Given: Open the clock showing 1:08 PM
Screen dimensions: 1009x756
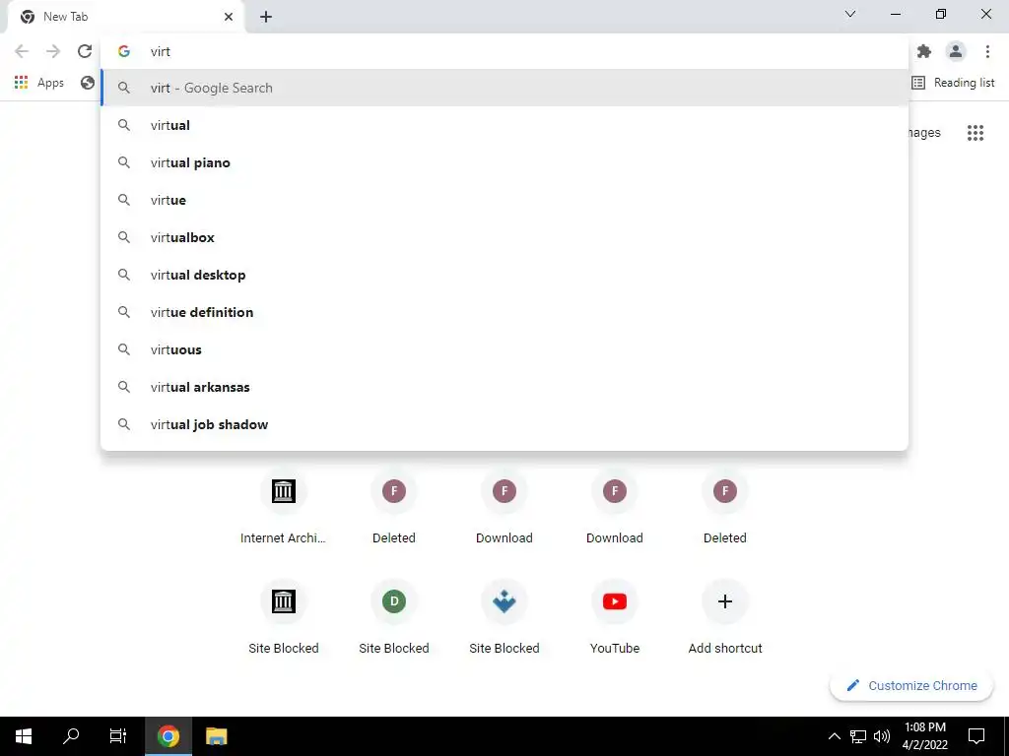Looking at the screenshot, I should (x=924, y=736).
